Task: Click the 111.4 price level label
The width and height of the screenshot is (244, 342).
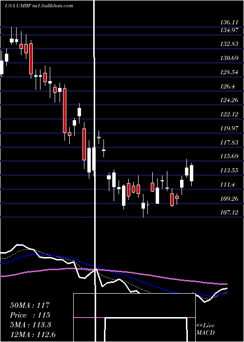Action: tap(228, 185)
